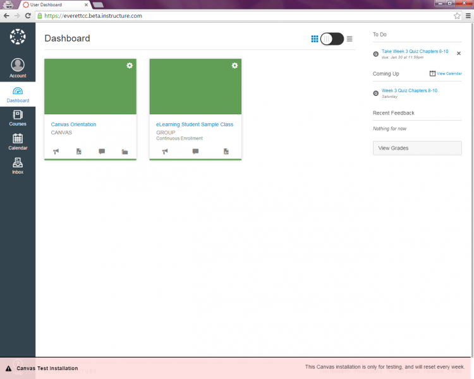Click the browser back arrow
The width and height of the screenshot is (474, 379).
(x=6, y=16)
